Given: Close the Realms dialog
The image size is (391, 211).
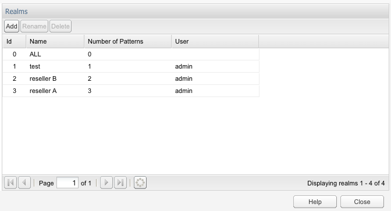Looking at the screenshot, I should coord(362,202).
